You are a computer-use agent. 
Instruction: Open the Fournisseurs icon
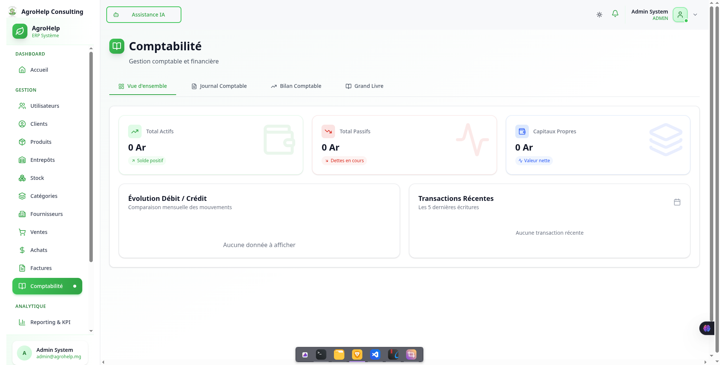tap(23, 214)
